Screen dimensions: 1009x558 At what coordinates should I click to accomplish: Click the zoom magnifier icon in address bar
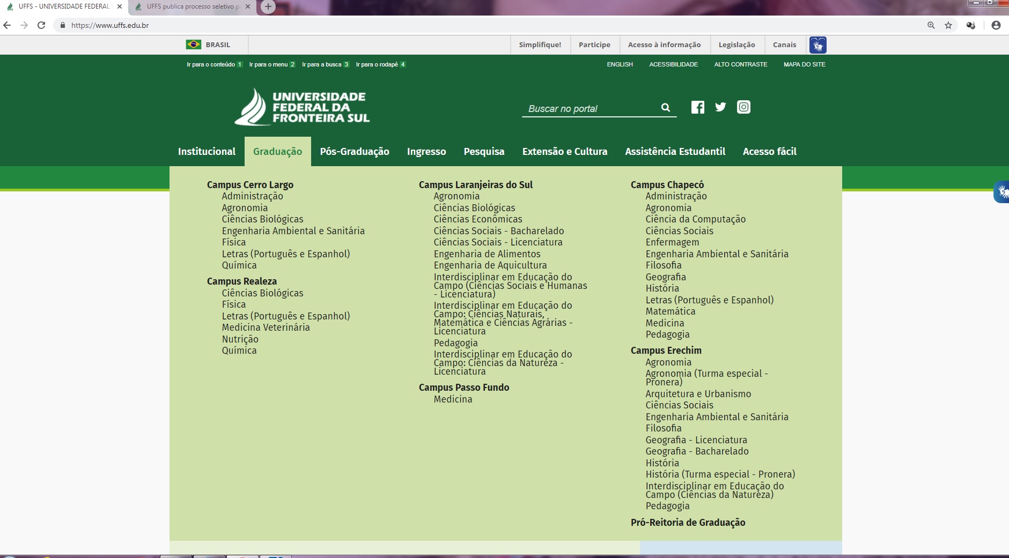click(x=931, y=25)
